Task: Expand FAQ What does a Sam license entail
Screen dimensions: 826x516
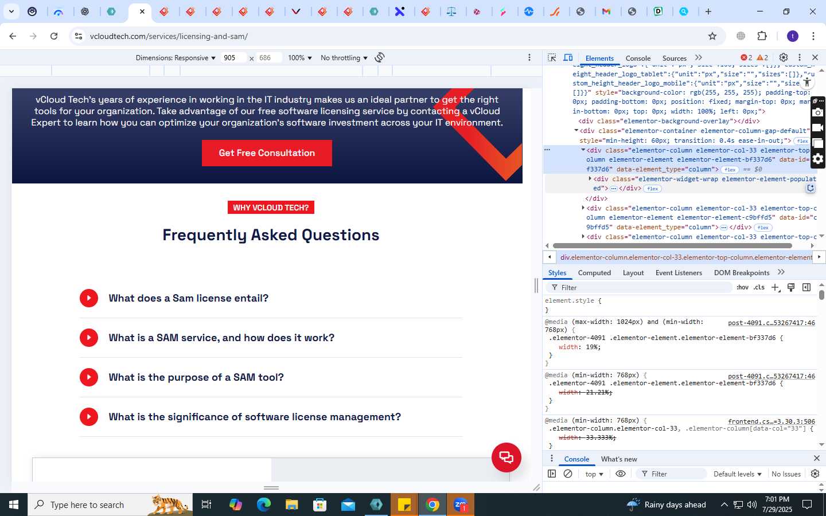Action: click(271, 298)
